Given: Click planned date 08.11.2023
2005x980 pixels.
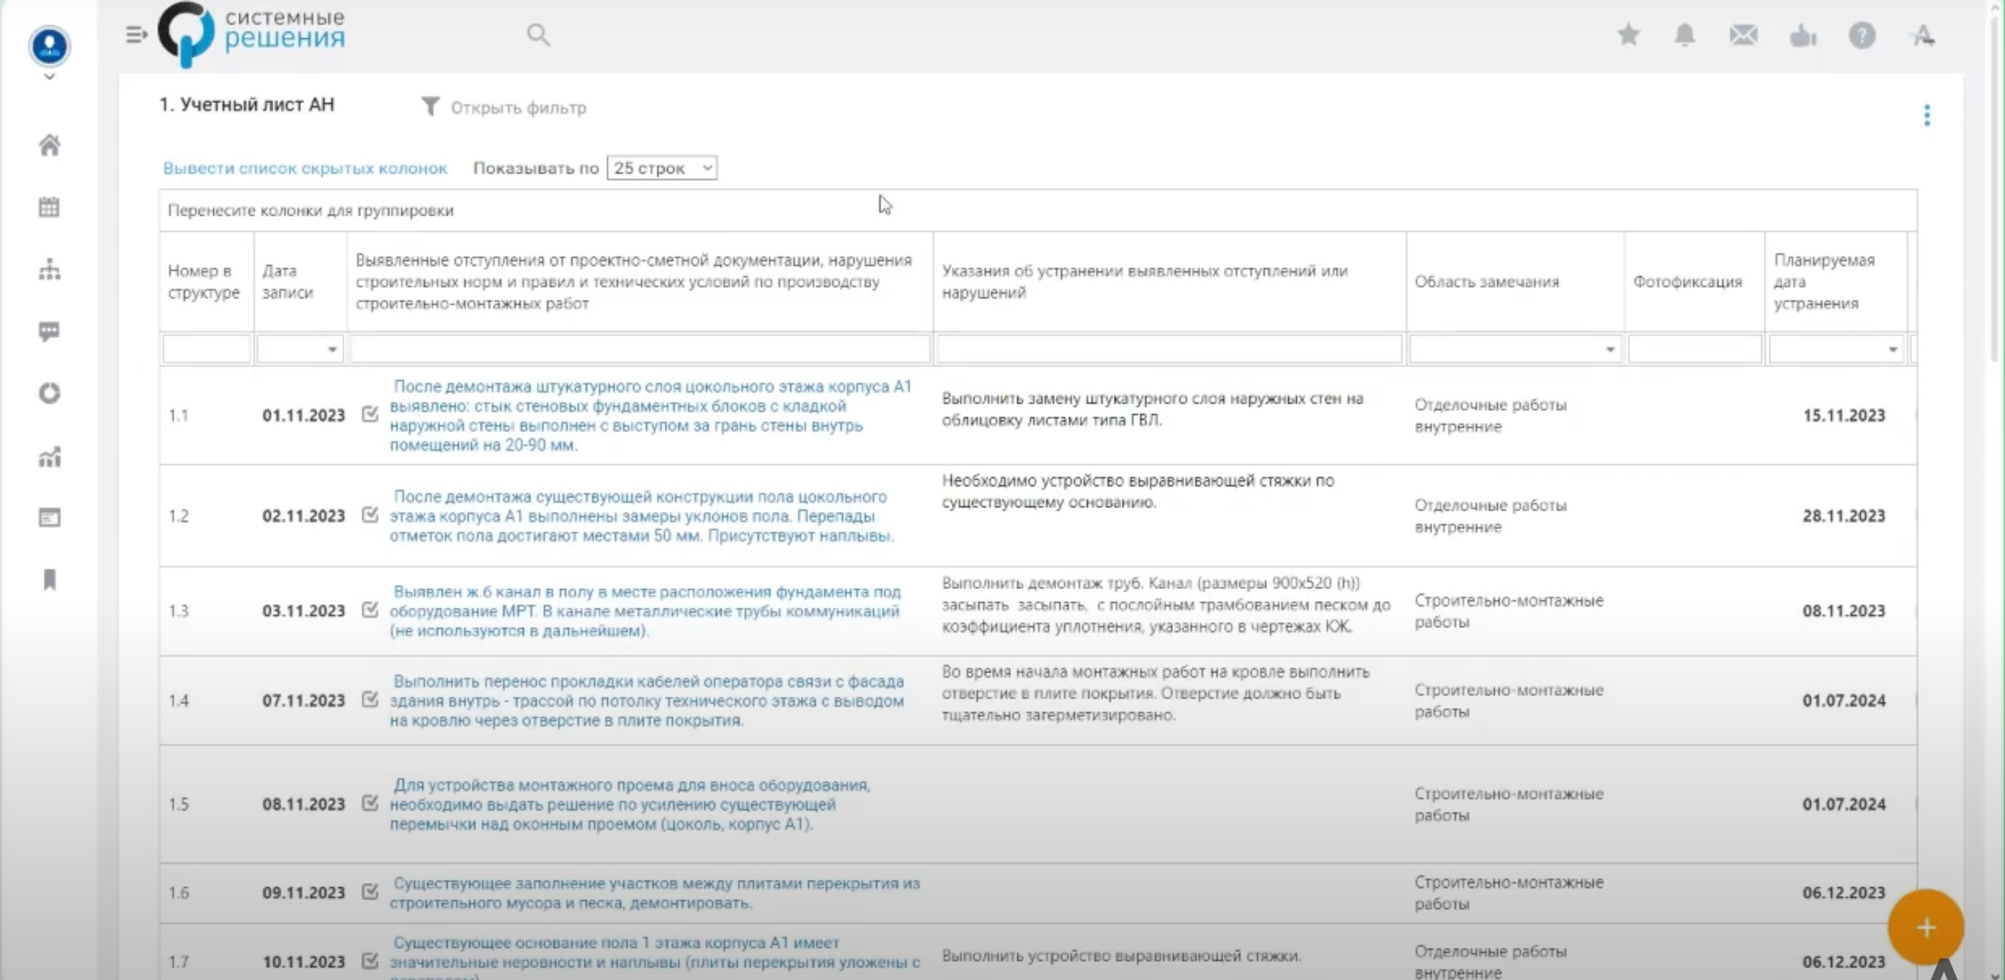Looking at the screenshot, I should (x=1844, y=611).
